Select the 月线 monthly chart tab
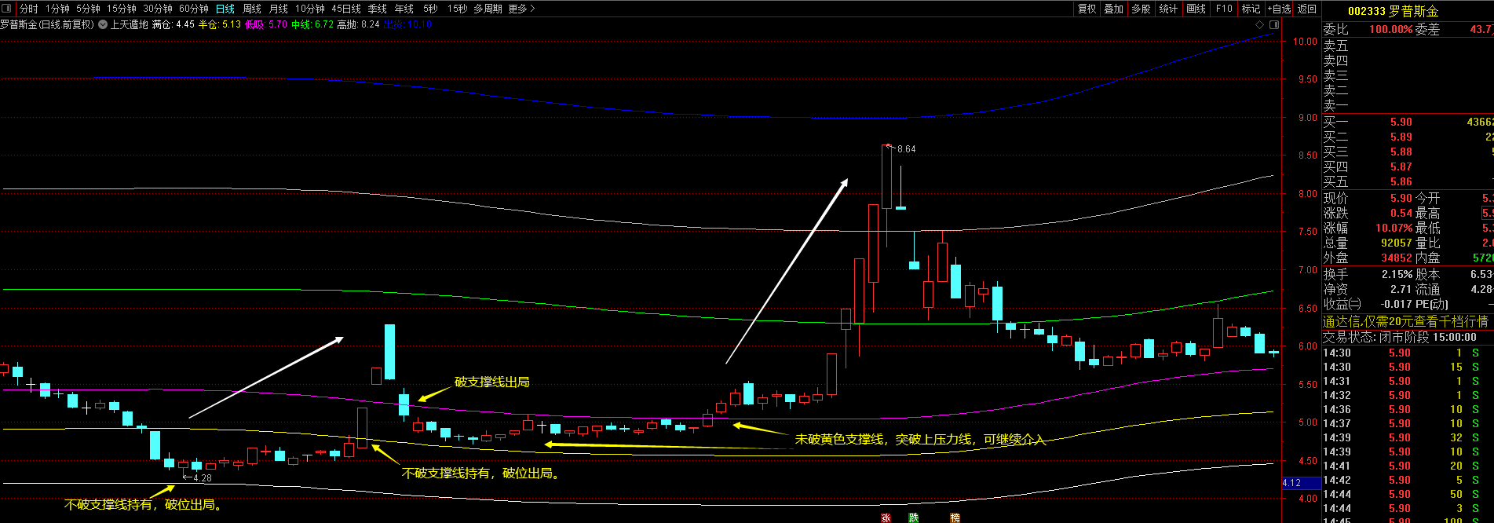 tap(279, 9)
